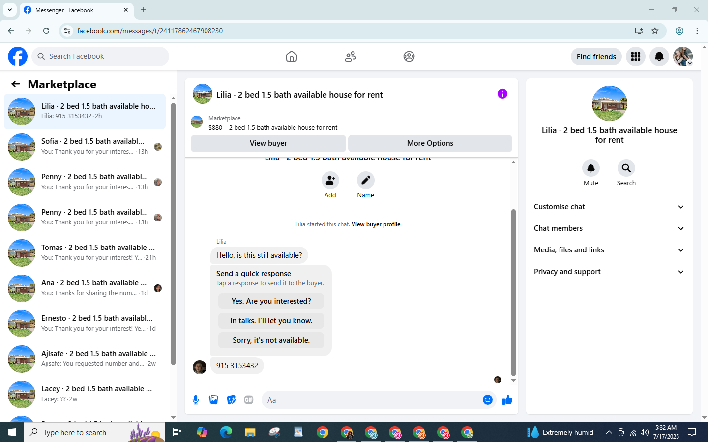Search in conversation magnifier icon
This screenshot has width=708, height=442.
tap(626, 168)
